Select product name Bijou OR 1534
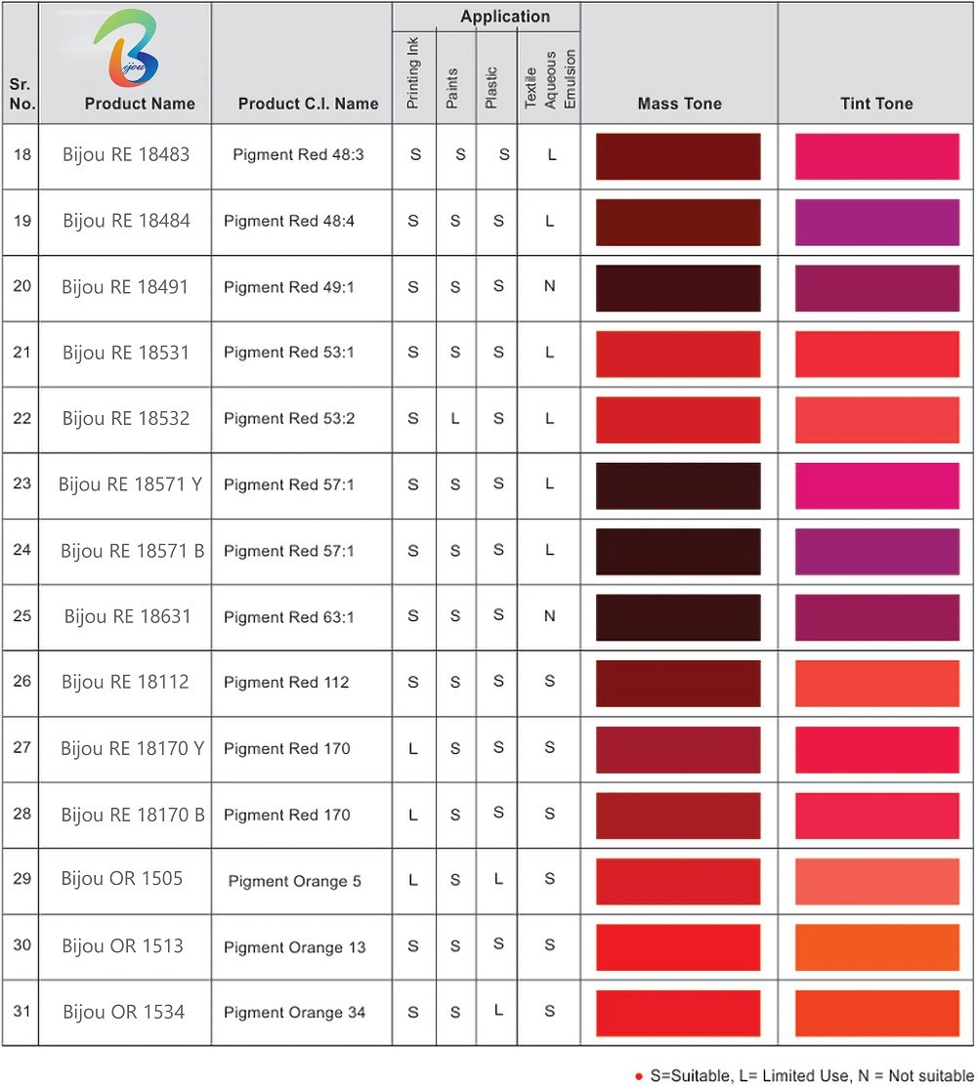The image size is (977, 1088). pos(123,1012)
